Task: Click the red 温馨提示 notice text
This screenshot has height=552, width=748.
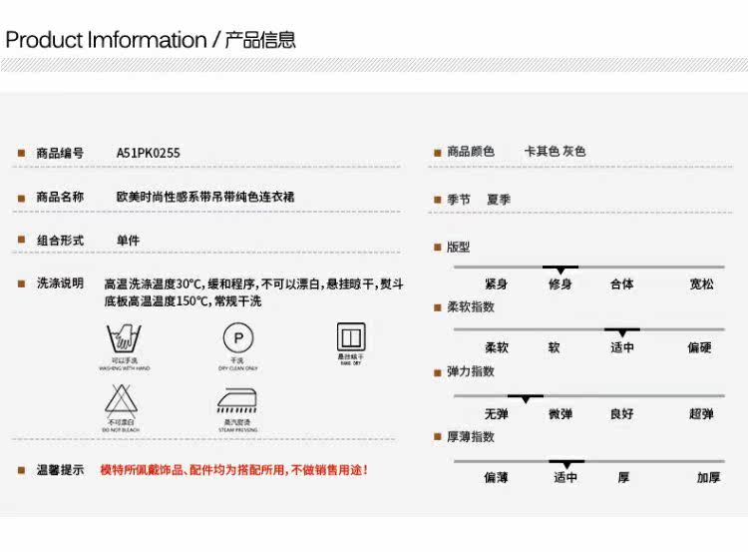Action: click(x=234, y=470)
